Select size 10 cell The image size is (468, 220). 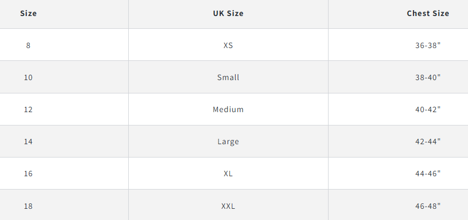click(x=28, y=77)
